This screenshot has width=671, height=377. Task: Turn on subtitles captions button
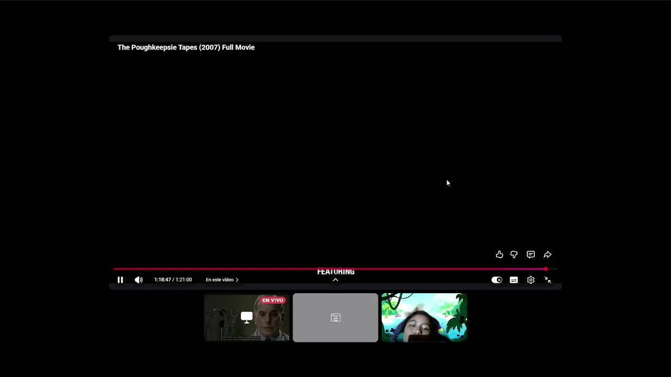coord(514,280)
